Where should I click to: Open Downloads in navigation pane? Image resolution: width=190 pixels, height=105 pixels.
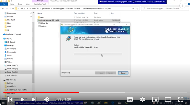11,52
